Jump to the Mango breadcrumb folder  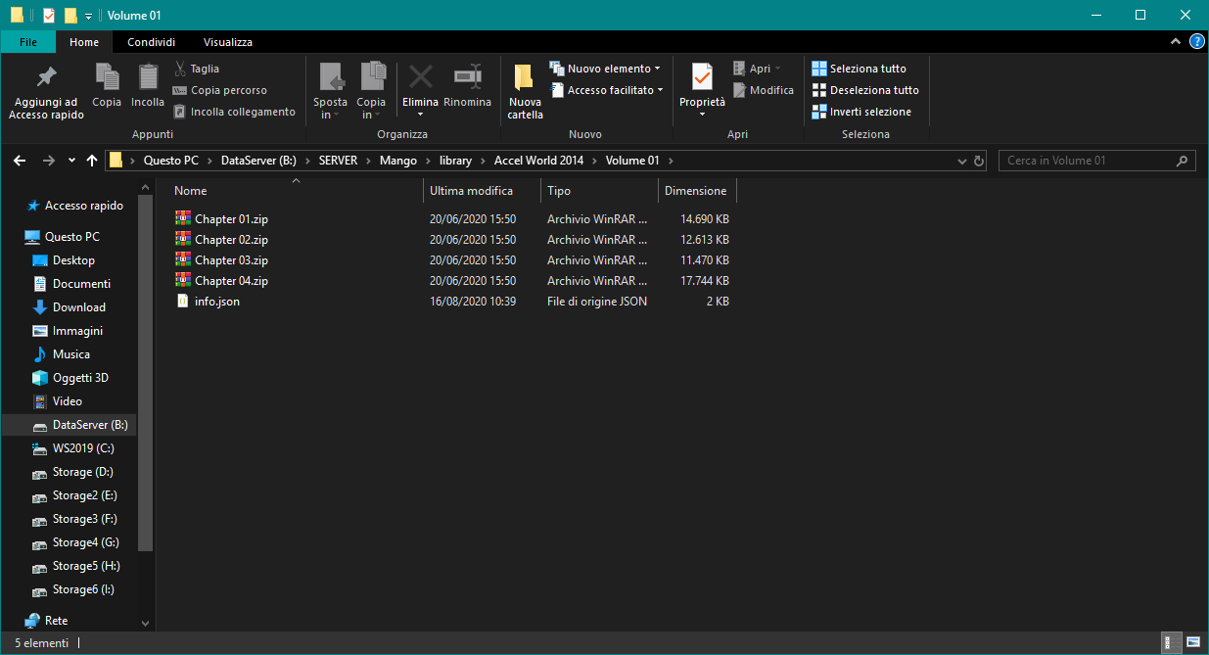point(397,160)
